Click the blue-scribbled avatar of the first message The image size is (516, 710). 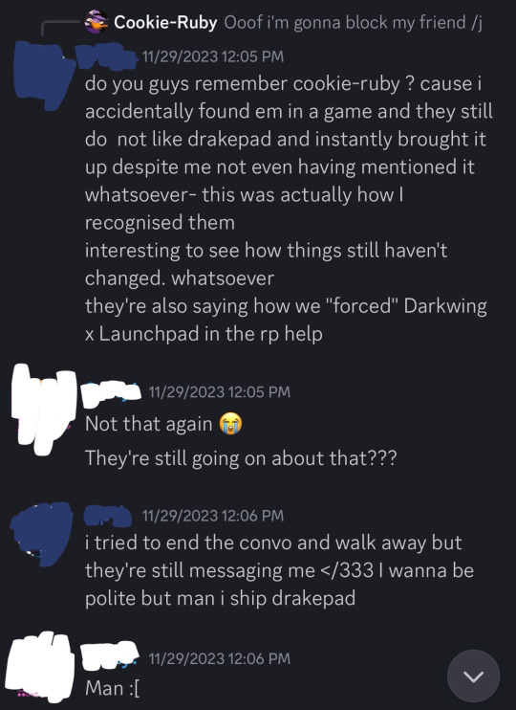[44, 76]
